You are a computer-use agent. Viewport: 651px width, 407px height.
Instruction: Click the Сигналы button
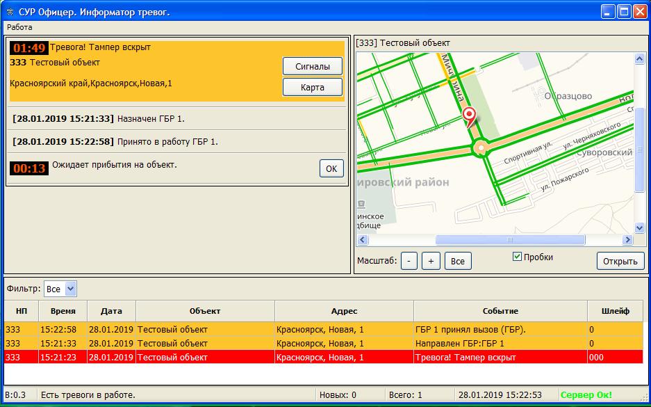[313, 66]
